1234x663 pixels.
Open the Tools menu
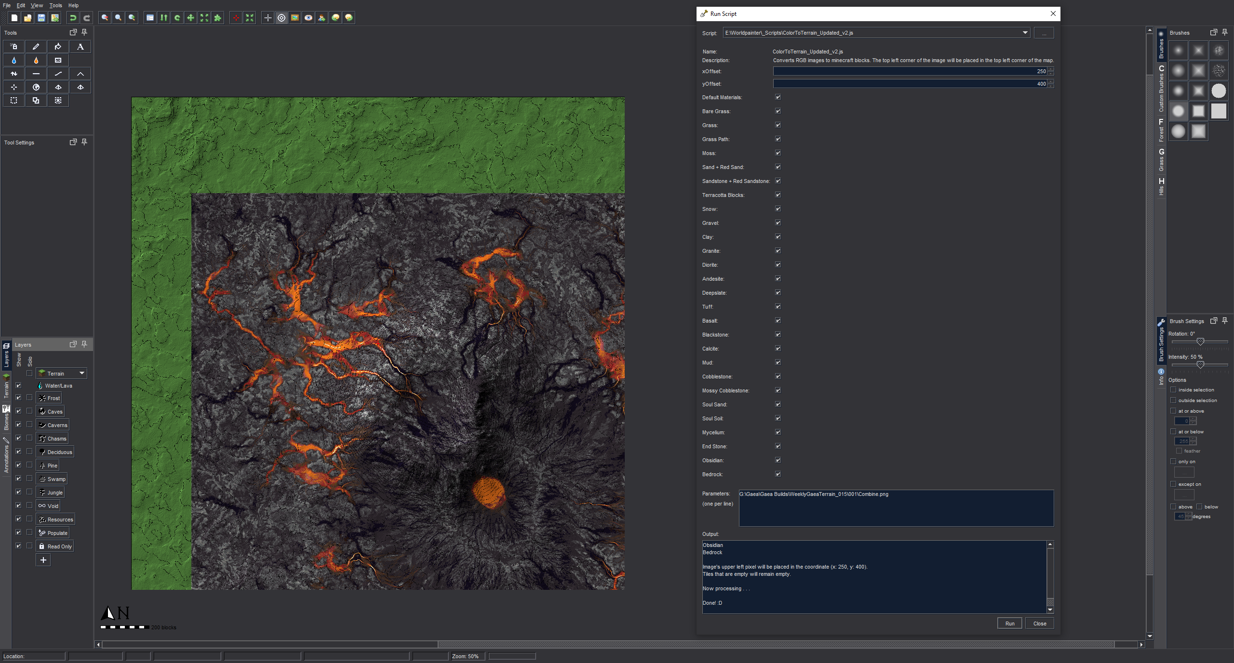(55, 5)
